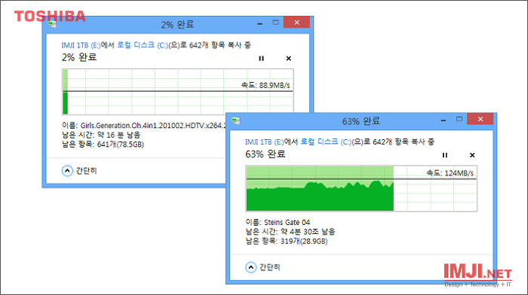Open IMJI 1TB (E:) source link in 63% dialog
Viewport: 528px width, 295px height.
(265, 142)
